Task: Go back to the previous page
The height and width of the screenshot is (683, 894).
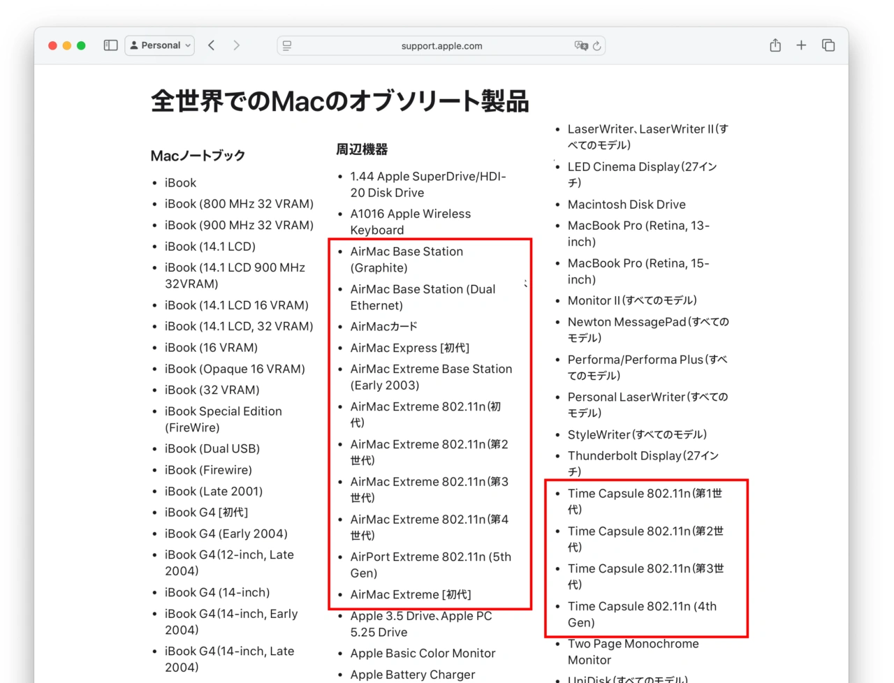Action: pyautogui.click(x=212, y=45)
